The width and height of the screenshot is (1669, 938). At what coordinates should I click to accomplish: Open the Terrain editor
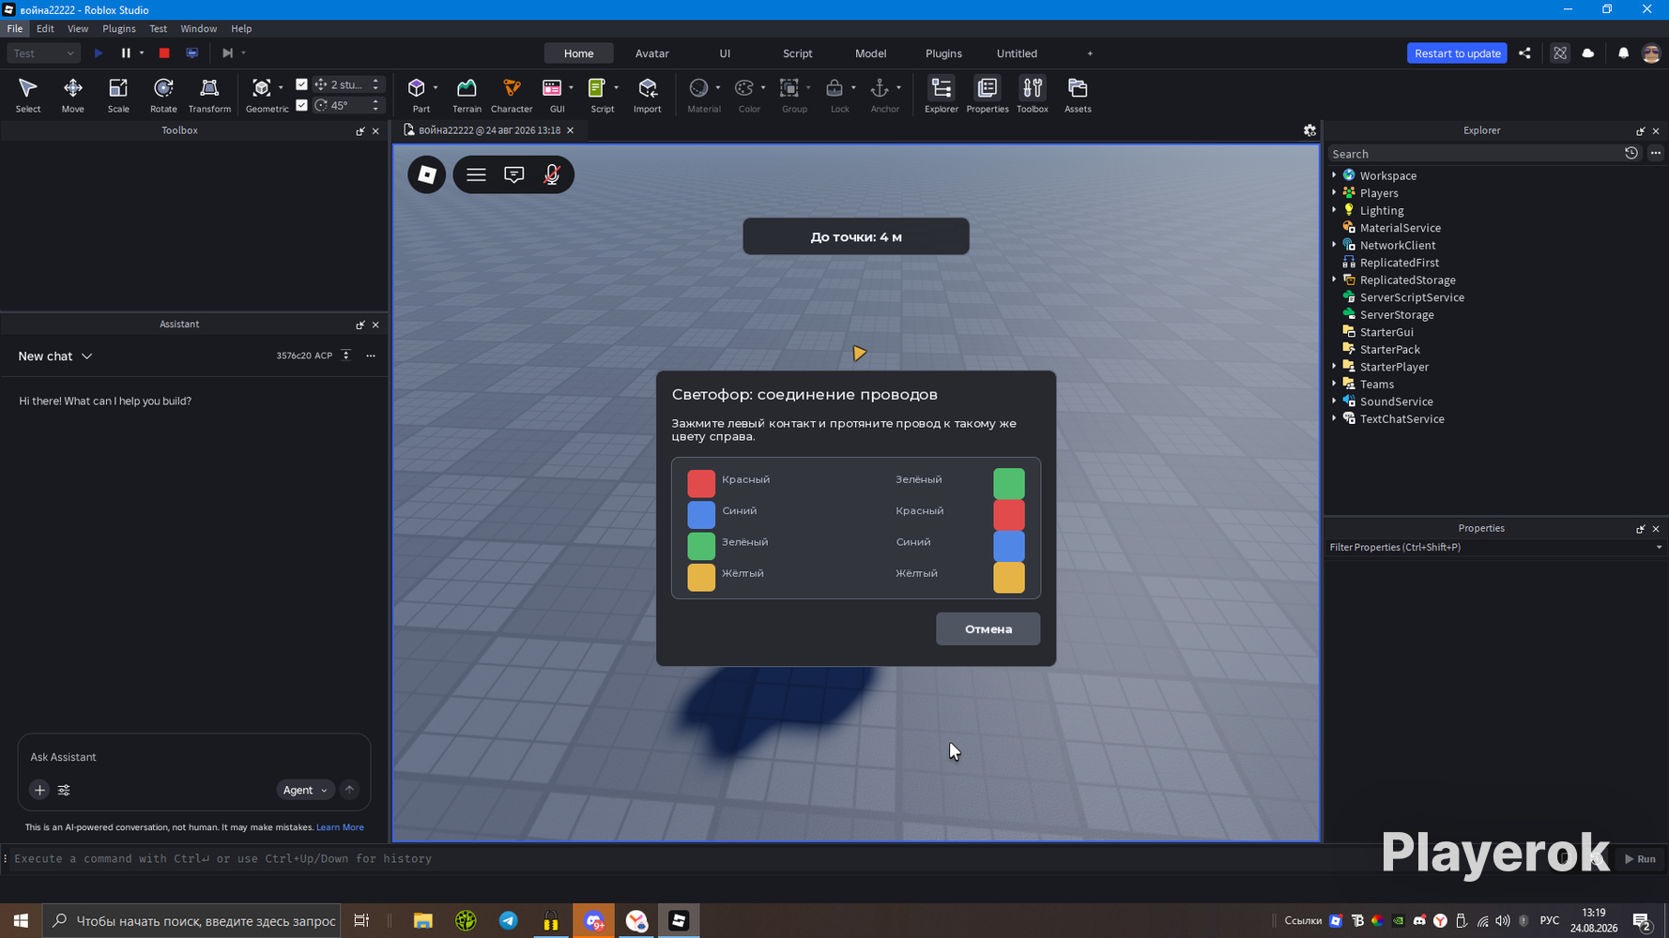point(467,95)
